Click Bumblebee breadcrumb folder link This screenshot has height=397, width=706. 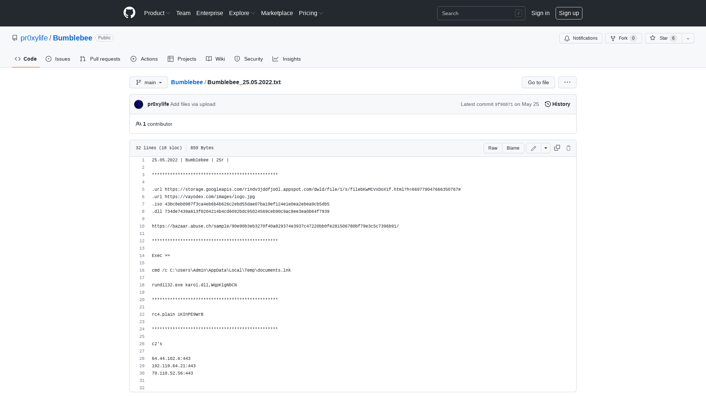pyautogui.click(x=187, y=82)
